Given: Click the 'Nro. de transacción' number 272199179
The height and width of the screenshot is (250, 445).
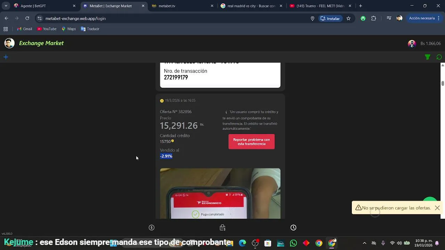Looking at the screenshot, I should (x=176, y=77).
